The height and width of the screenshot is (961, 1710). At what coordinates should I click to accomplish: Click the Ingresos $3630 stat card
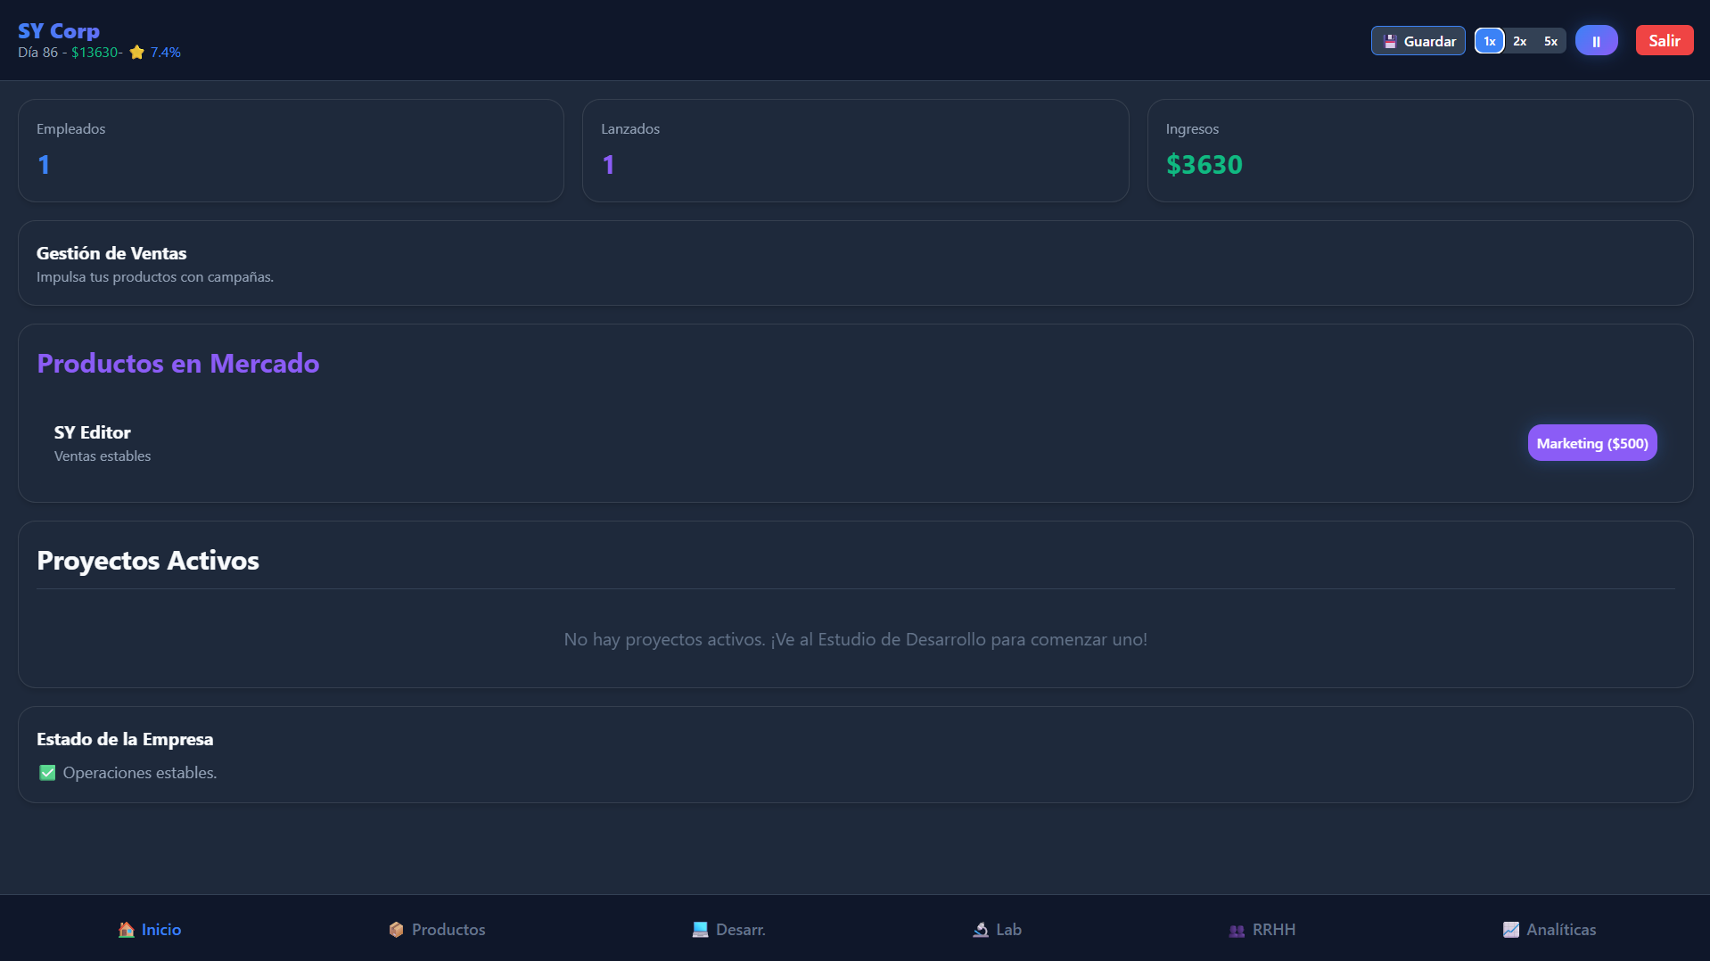click(1419, 151)
